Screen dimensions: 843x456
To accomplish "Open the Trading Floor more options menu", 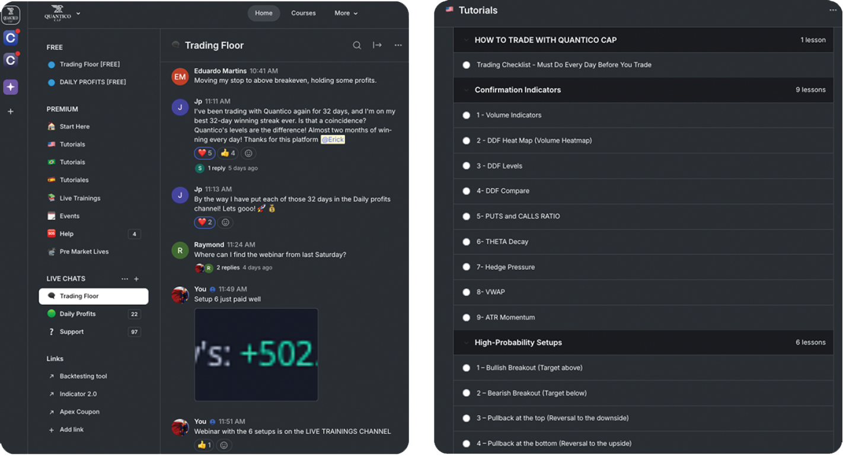I will coord(398,46).
